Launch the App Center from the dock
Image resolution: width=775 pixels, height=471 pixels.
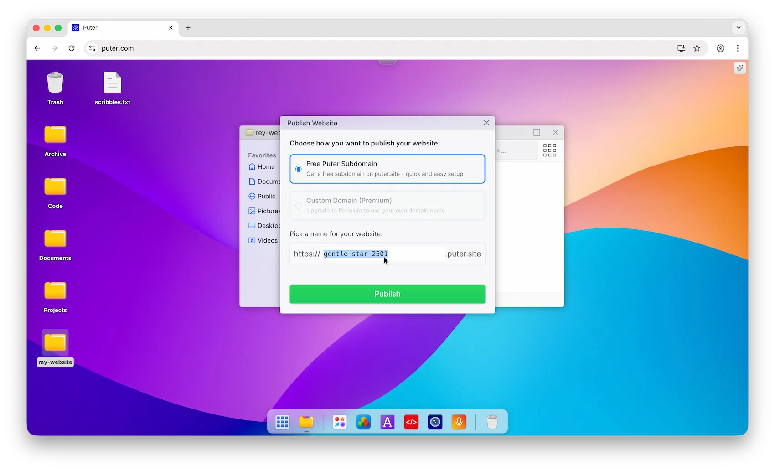[339, 422]
